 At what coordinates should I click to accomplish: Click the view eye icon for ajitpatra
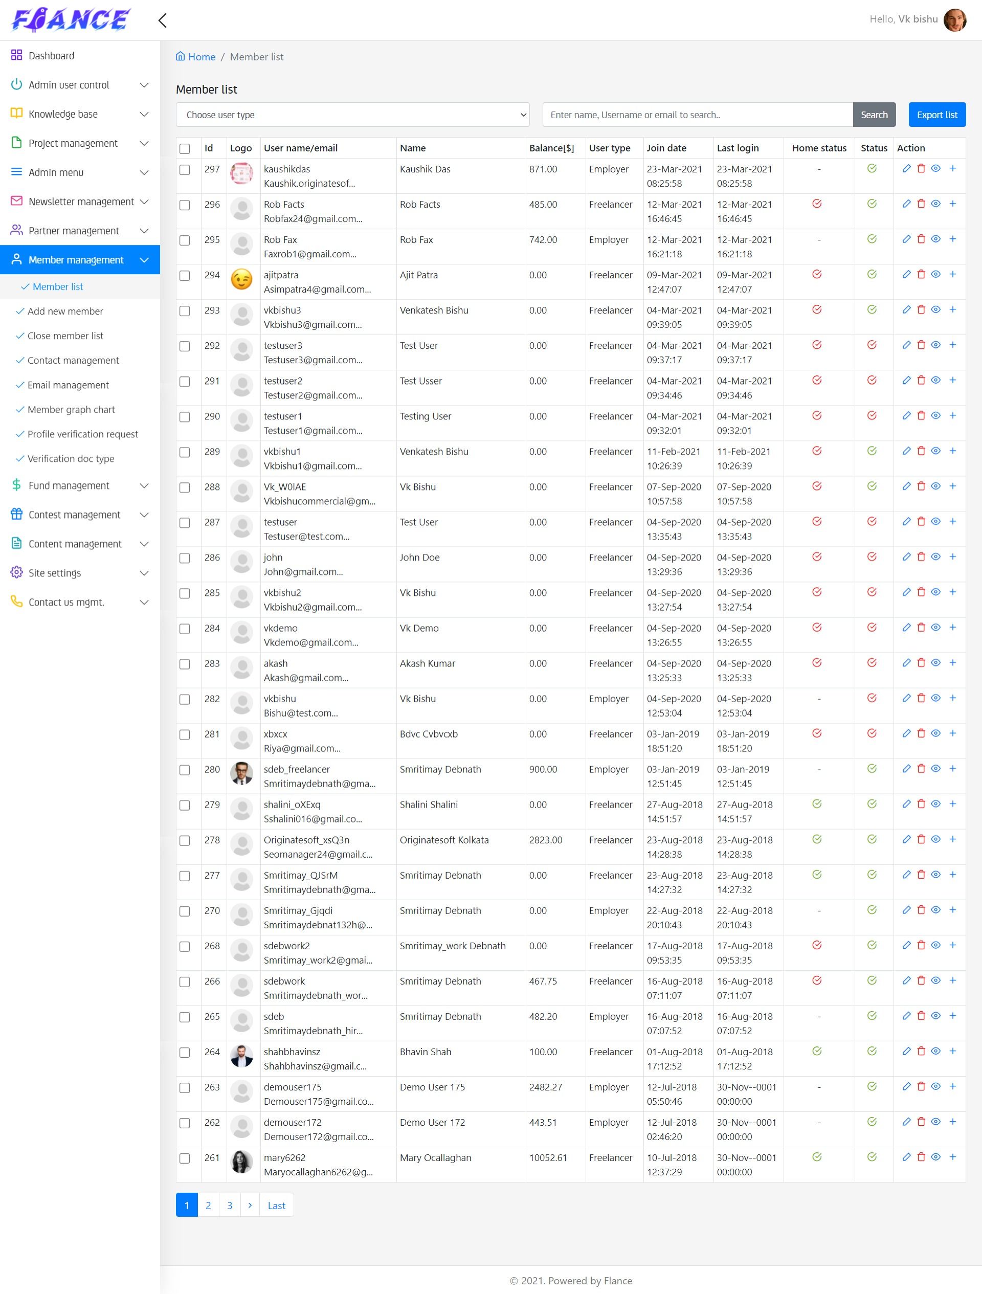[x=935, y=274]
